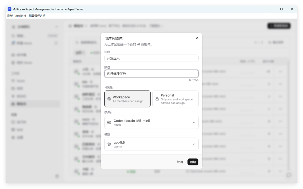Image resolution: width=303 pixels, height=189 pixels.
Task: Select the Workspace visibility option
Action: (x=128, y=99)
